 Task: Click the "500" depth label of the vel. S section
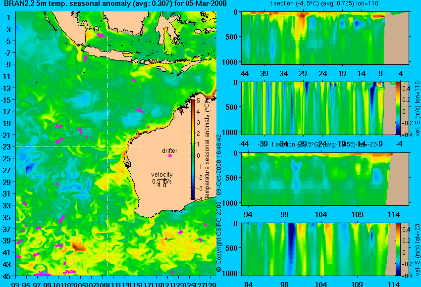(x=231, y=248)
